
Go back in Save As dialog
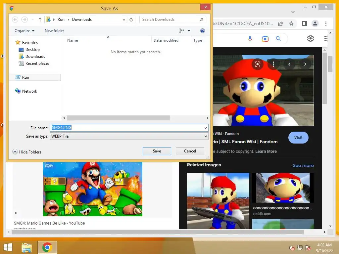click(15, 20)
